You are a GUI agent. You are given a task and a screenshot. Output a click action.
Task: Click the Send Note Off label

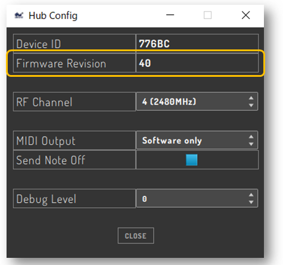[x=51, y=160]
